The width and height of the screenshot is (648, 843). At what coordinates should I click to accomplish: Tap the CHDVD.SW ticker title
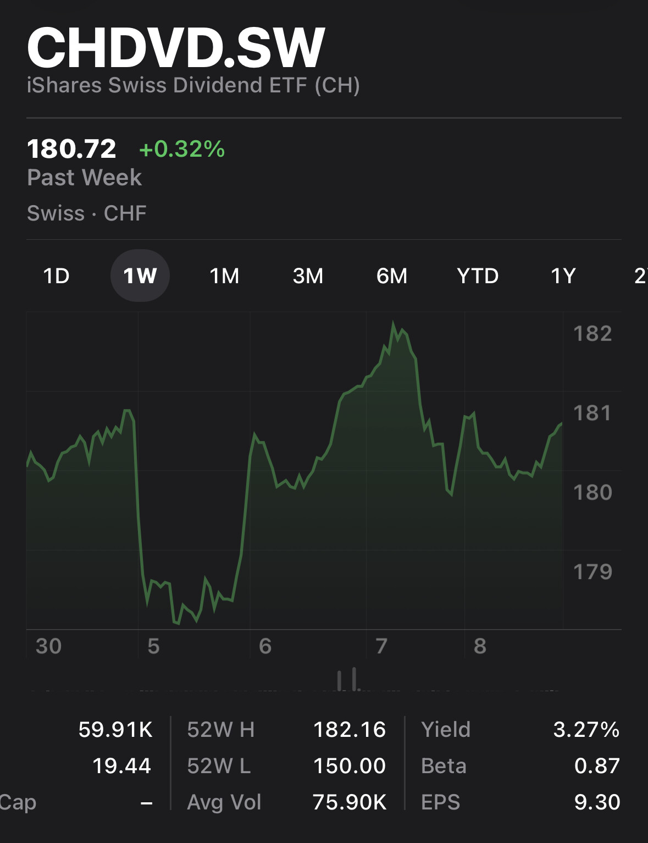click(x=176, y=48)
